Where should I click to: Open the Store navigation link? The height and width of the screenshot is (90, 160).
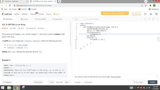tap(57, 14)
